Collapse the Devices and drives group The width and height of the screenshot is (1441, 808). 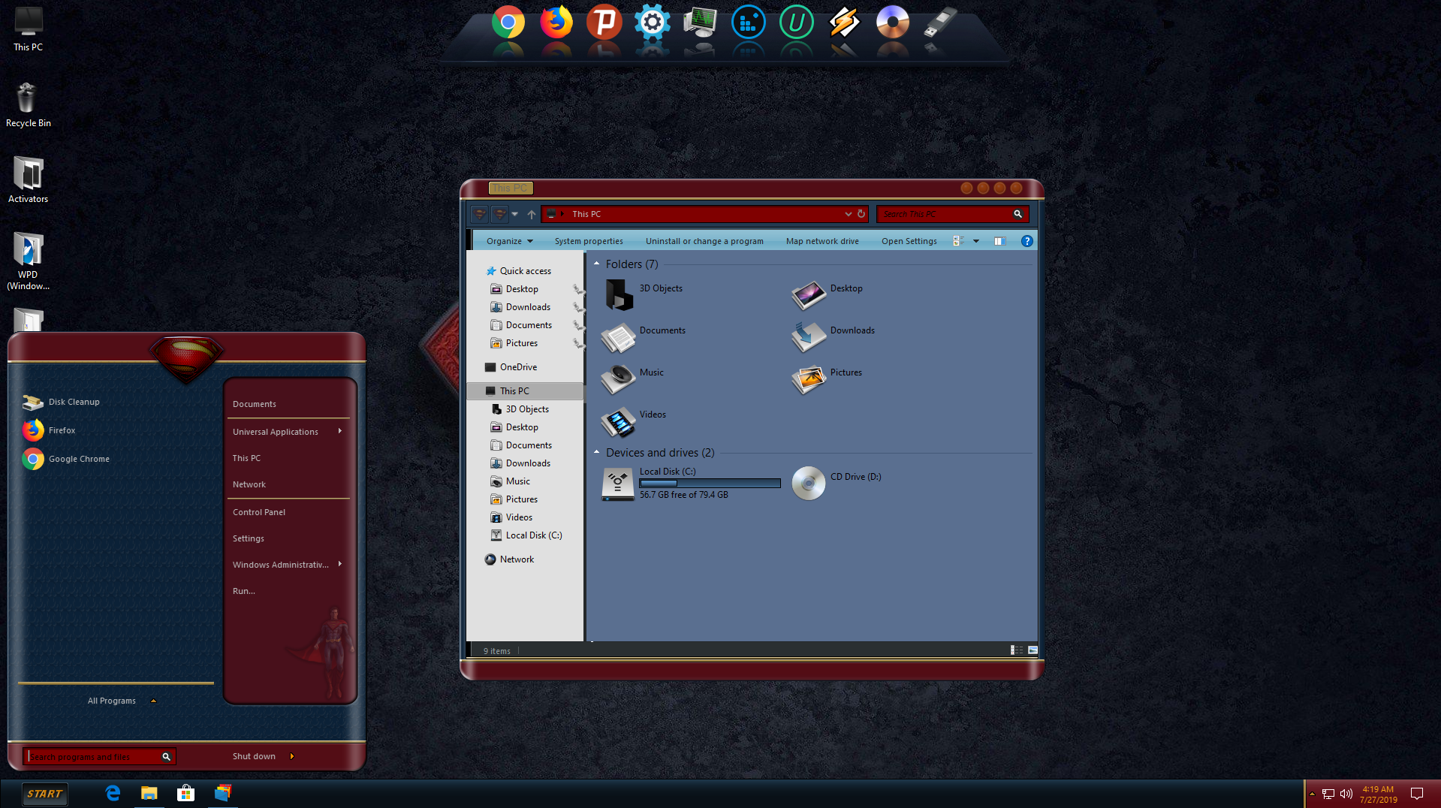tap(597, 452)
